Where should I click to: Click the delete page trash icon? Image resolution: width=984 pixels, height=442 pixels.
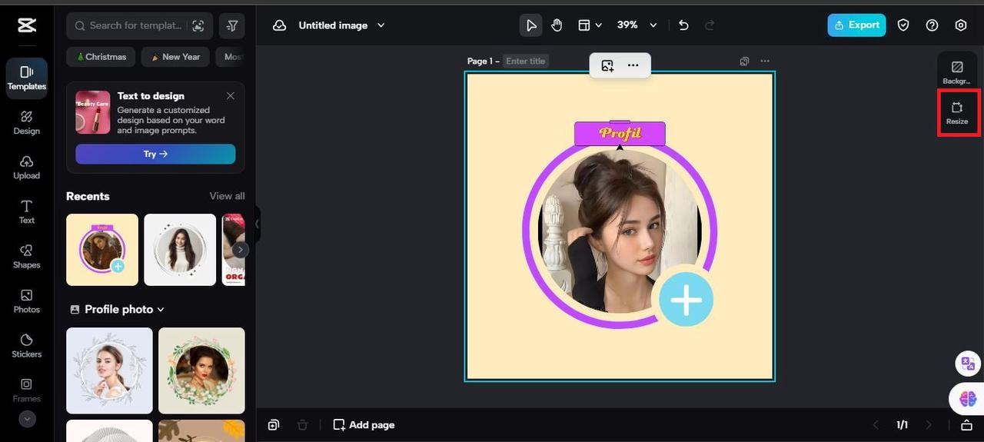pyautogui.click(x=303, y=425)
